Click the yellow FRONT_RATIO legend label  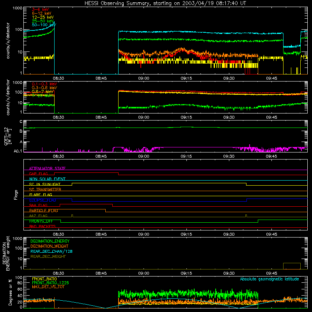click(x=44, y=279)
